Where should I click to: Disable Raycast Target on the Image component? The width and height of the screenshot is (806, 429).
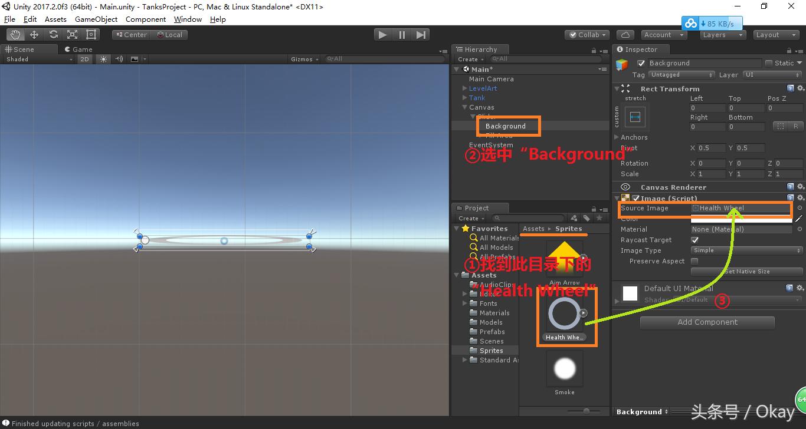point(694,240)
